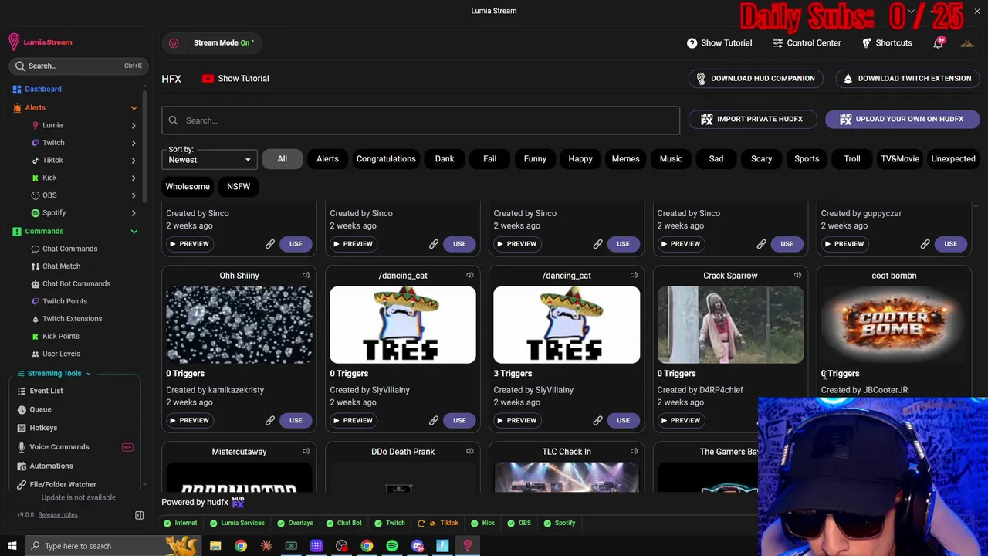
Task: Click the sidebar Search box
Action: point(77,66)
